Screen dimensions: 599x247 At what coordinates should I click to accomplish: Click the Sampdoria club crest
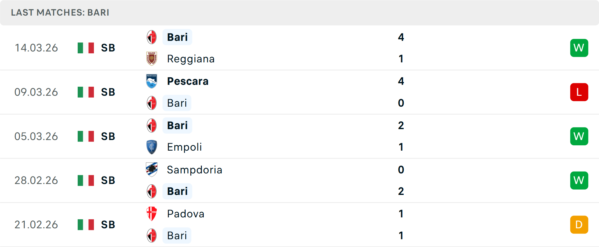[152, 170]
